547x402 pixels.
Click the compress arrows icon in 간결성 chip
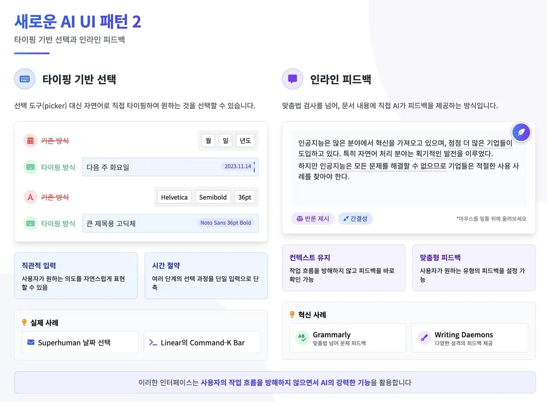click(346, 218)
